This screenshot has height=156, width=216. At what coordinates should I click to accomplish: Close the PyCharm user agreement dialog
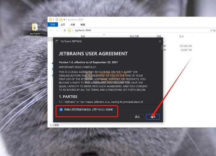160,41
